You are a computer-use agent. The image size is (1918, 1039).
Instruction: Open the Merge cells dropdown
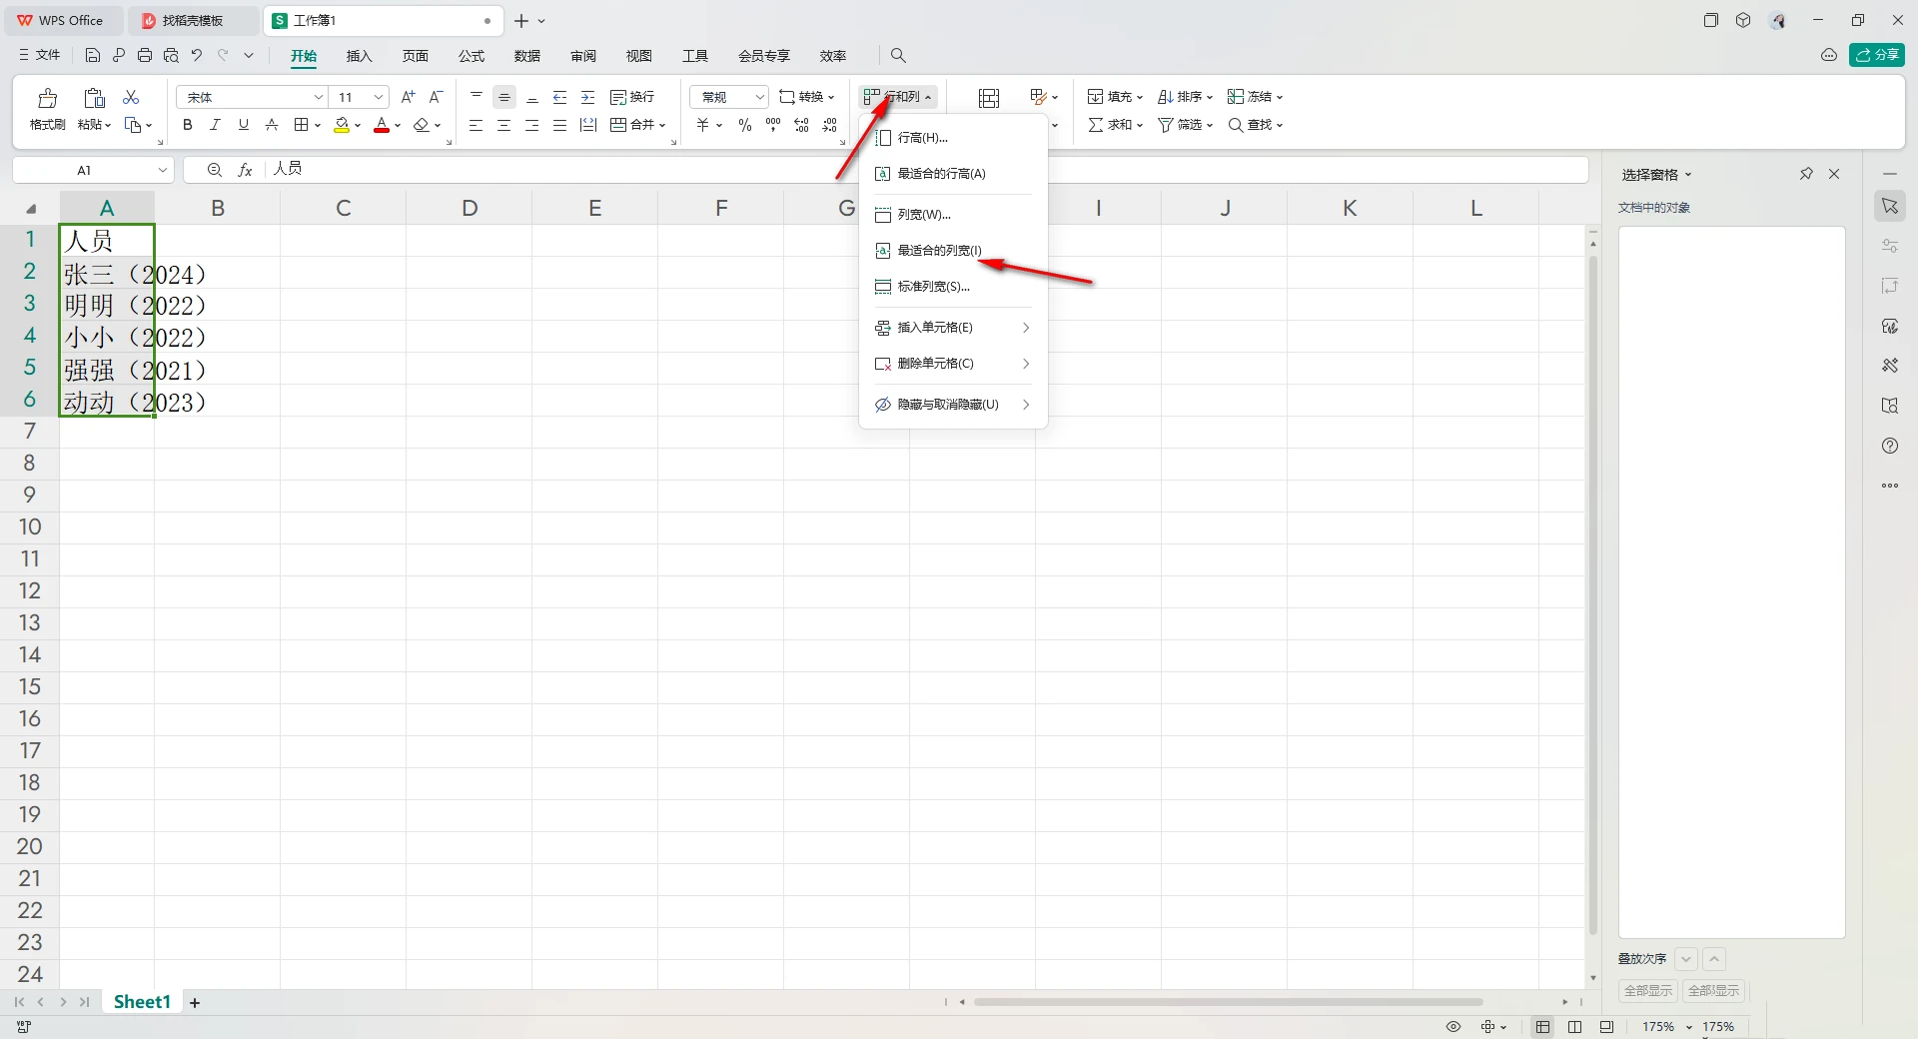[662, 125]
